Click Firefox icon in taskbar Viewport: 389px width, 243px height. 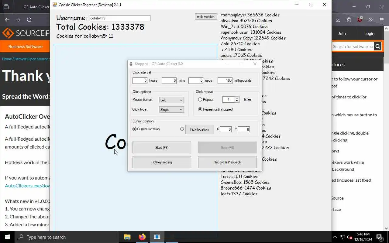(x=142, y=237)
